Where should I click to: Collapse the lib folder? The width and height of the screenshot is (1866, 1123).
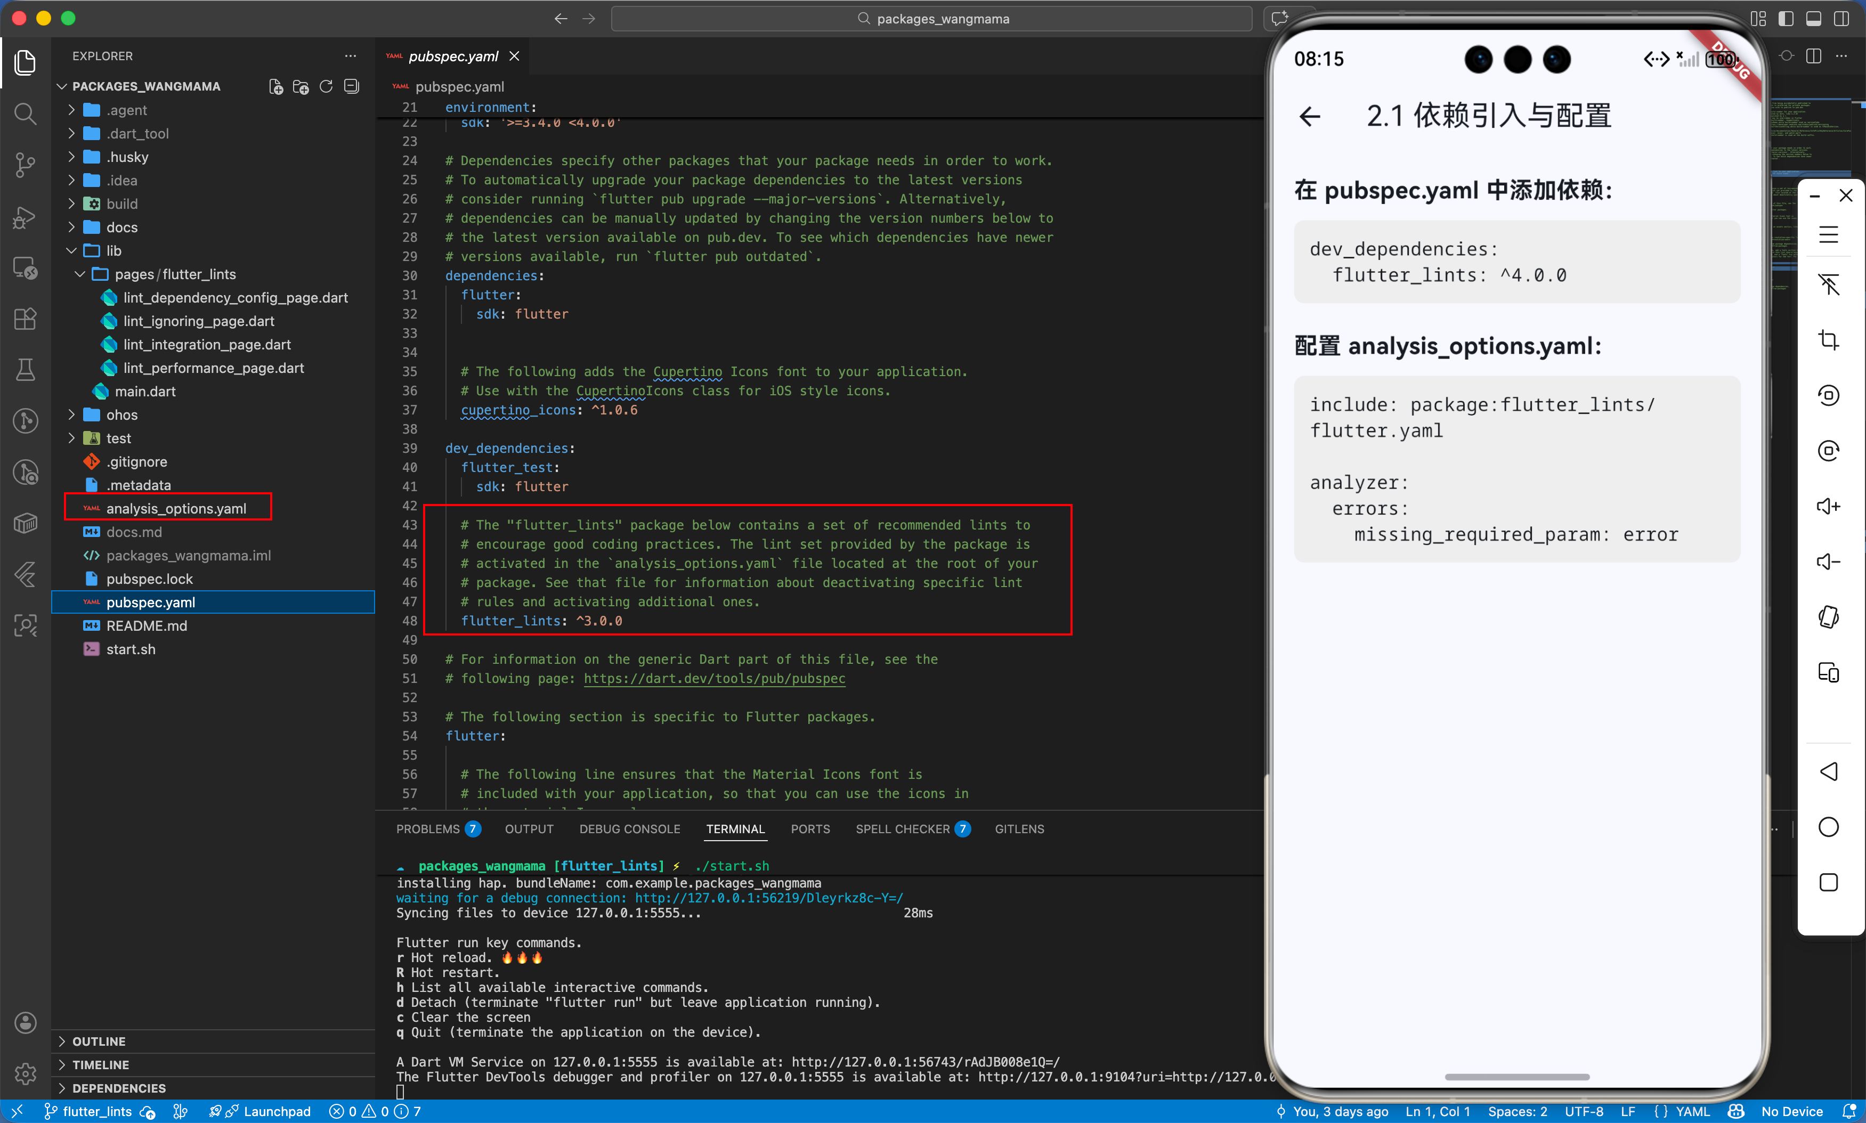point(113,250)
